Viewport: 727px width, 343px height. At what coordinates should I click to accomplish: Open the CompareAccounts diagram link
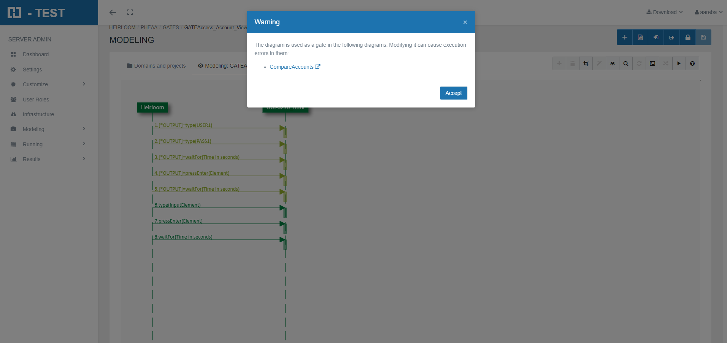pos(292,67)
